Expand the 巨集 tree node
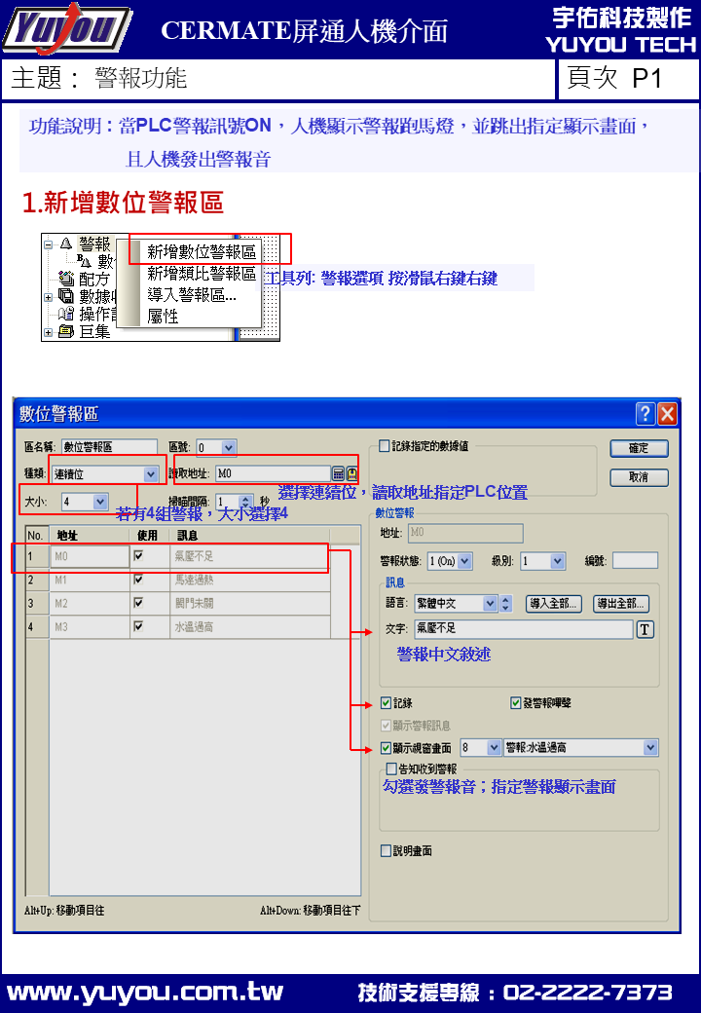701x1013 pixels. point(49,333)
